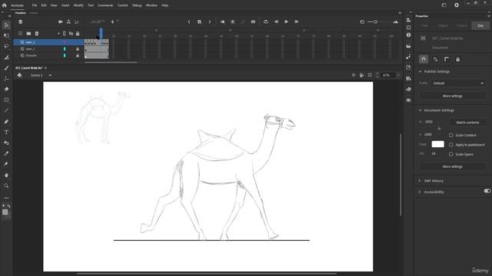Enable the Apply to pasteboard checkbox
The height and width of the screenshot is (276, 492).
pyautogui.click(x=451, y=145)
